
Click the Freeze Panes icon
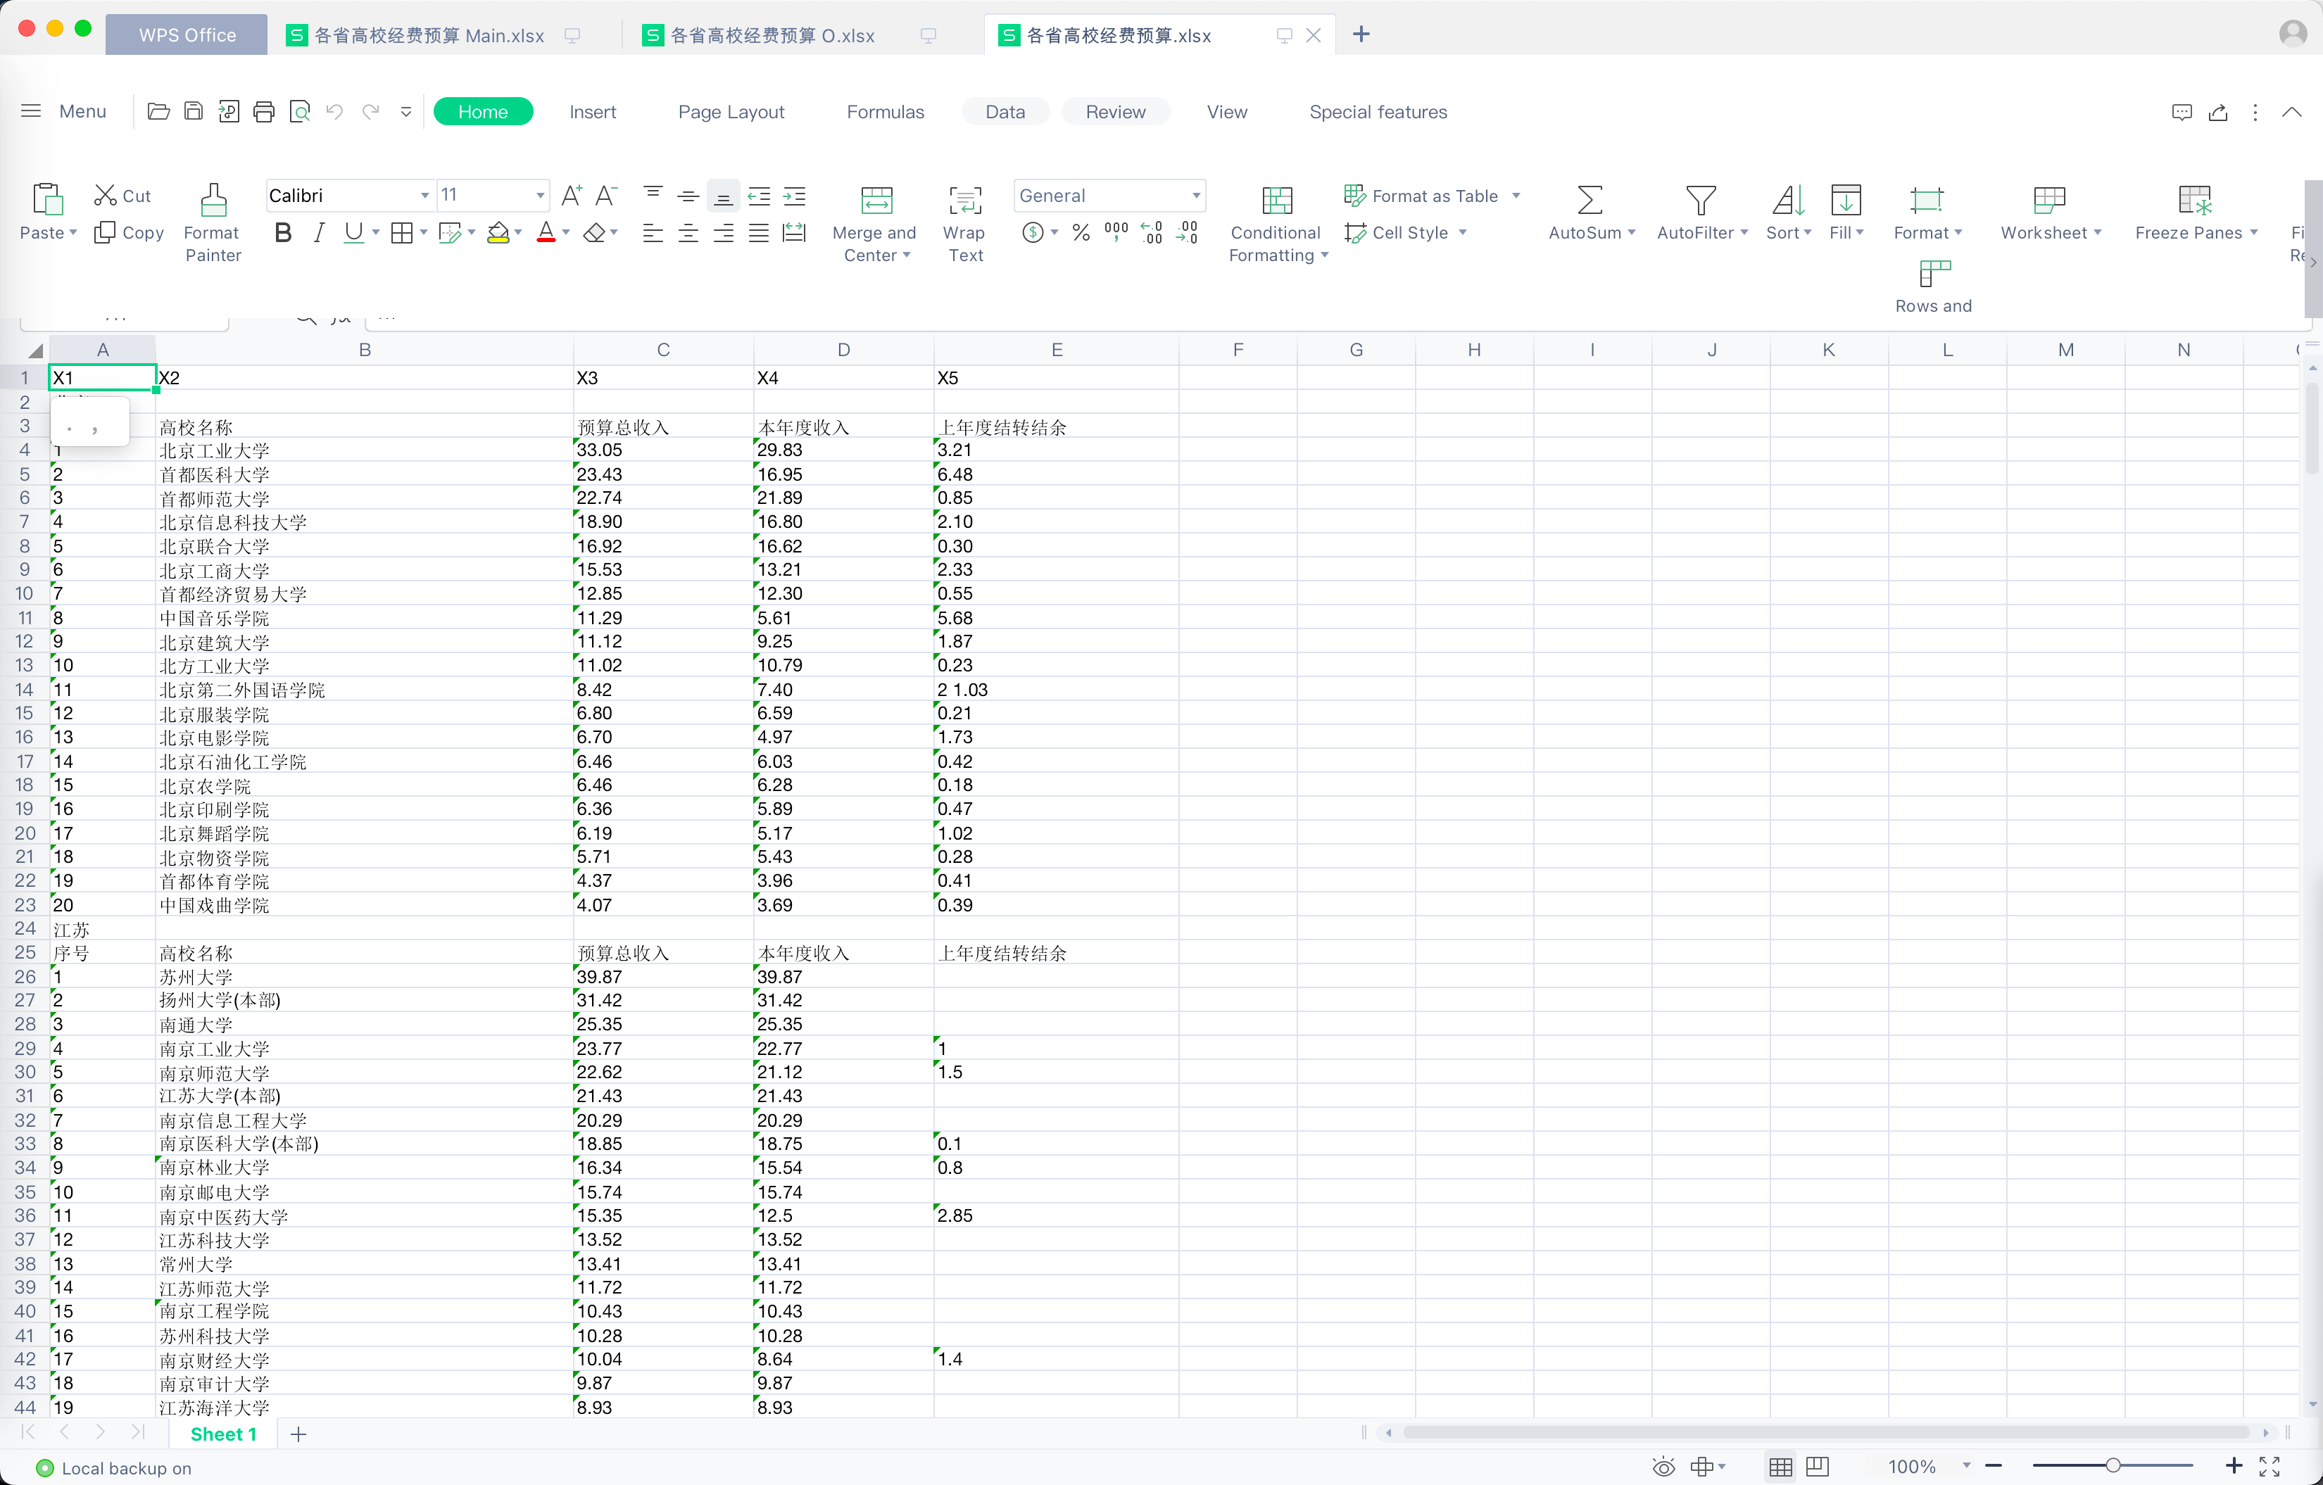coord(2195,200)
